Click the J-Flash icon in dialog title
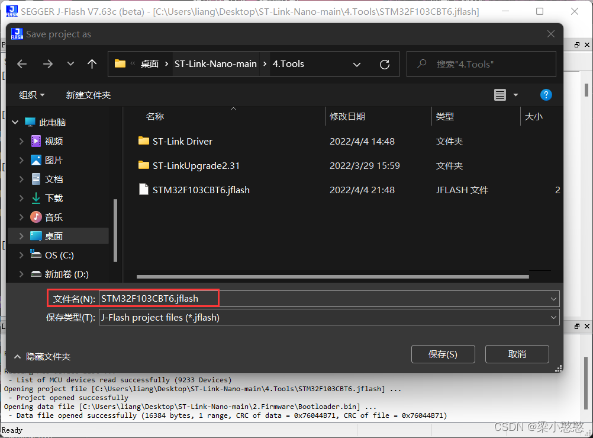The height and width of the screenshot is (438, 593). coord(17,34)
